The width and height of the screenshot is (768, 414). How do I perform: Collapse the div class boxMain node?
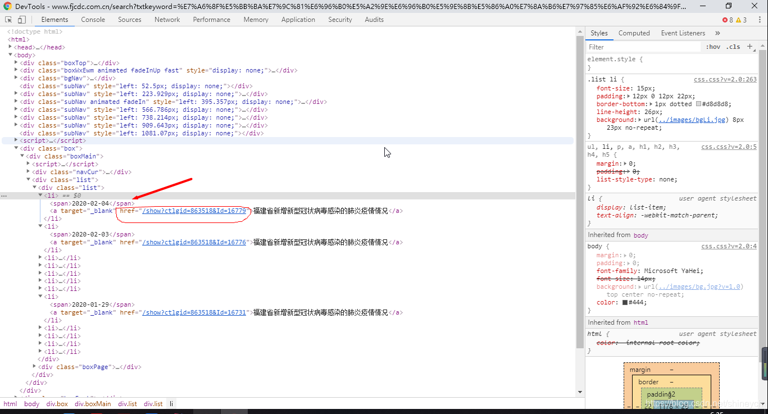(22, 156)
